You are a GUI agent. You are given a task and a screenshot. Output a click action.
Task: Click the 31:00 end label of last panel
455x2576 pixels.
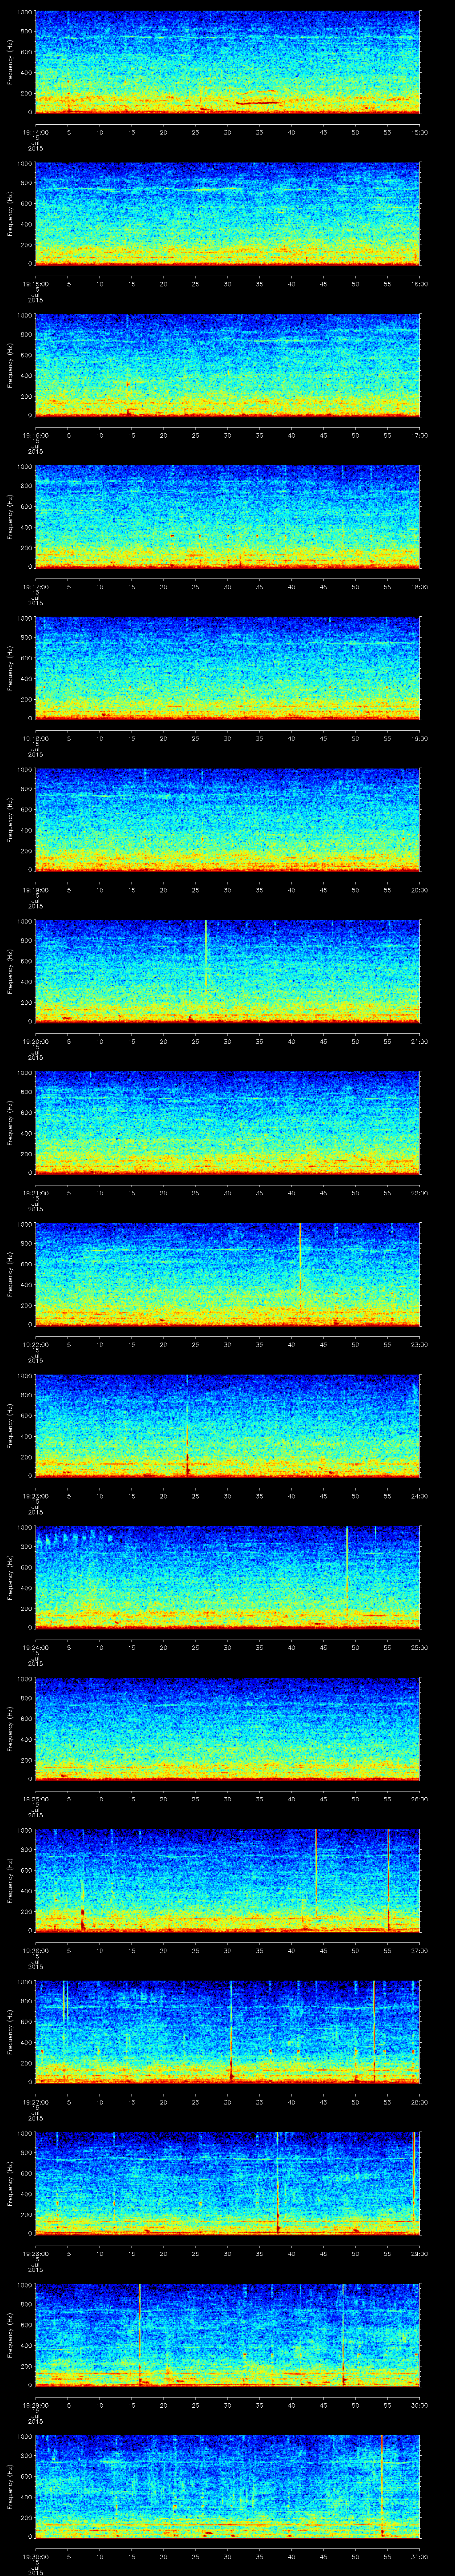[x=420, y=2556]
